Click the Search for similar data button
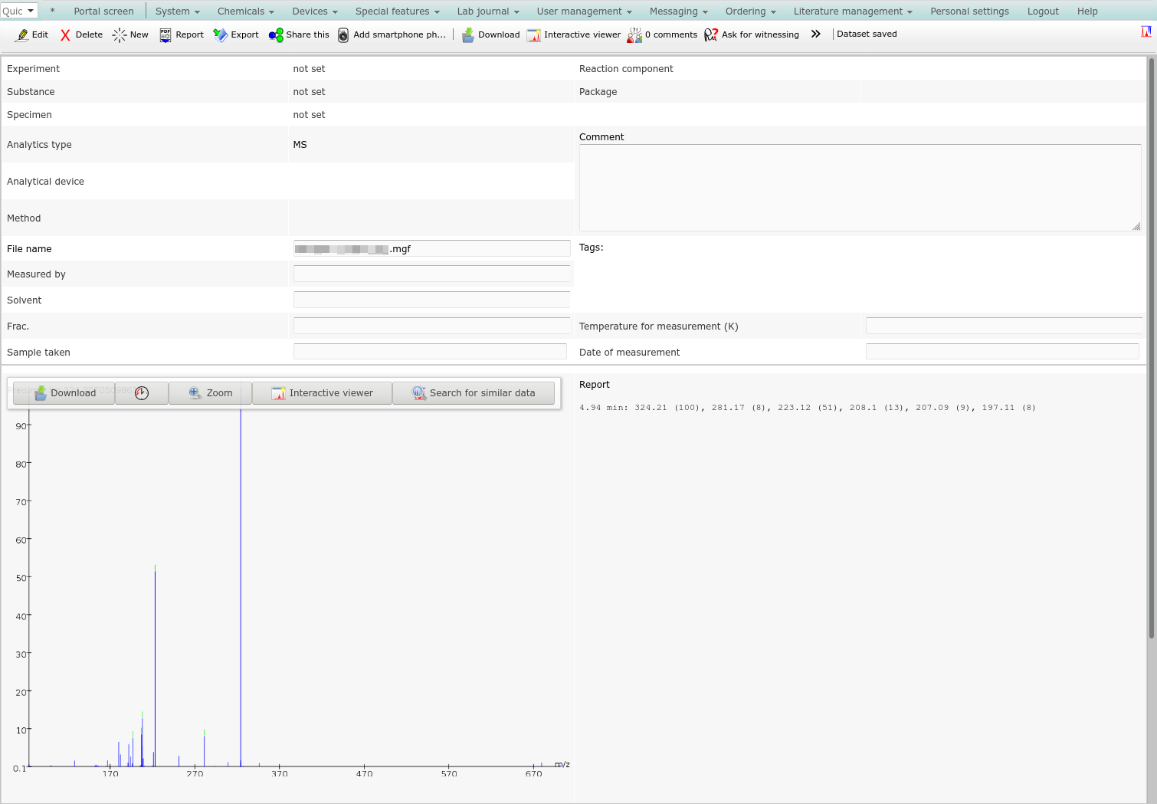The image size is (1157, 804). [474, 393]
